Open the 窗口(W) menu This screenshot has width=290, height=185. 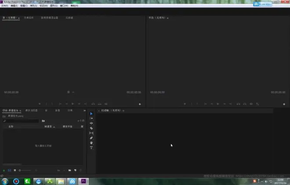[x=64, y=6]
